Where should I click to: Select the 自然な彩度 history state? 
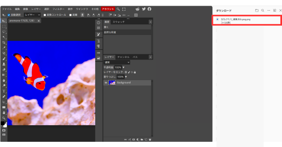pos(127,32)
